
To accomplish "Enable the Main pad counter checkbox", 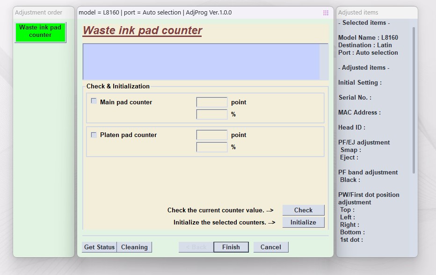I will [94, 101].
